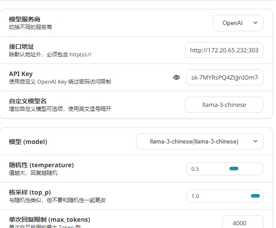Focus the API Key text field
The image size is (276, 228).
click(224, 77)
